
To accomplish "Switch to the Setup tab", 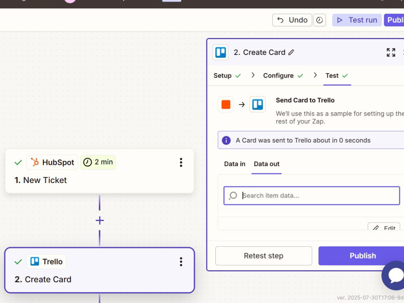I will (227, 76).
